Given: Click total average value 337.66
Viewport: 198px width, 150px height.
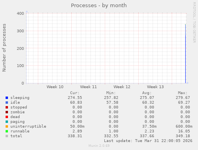Looking at the screenshot, I should tap(147, 136).
